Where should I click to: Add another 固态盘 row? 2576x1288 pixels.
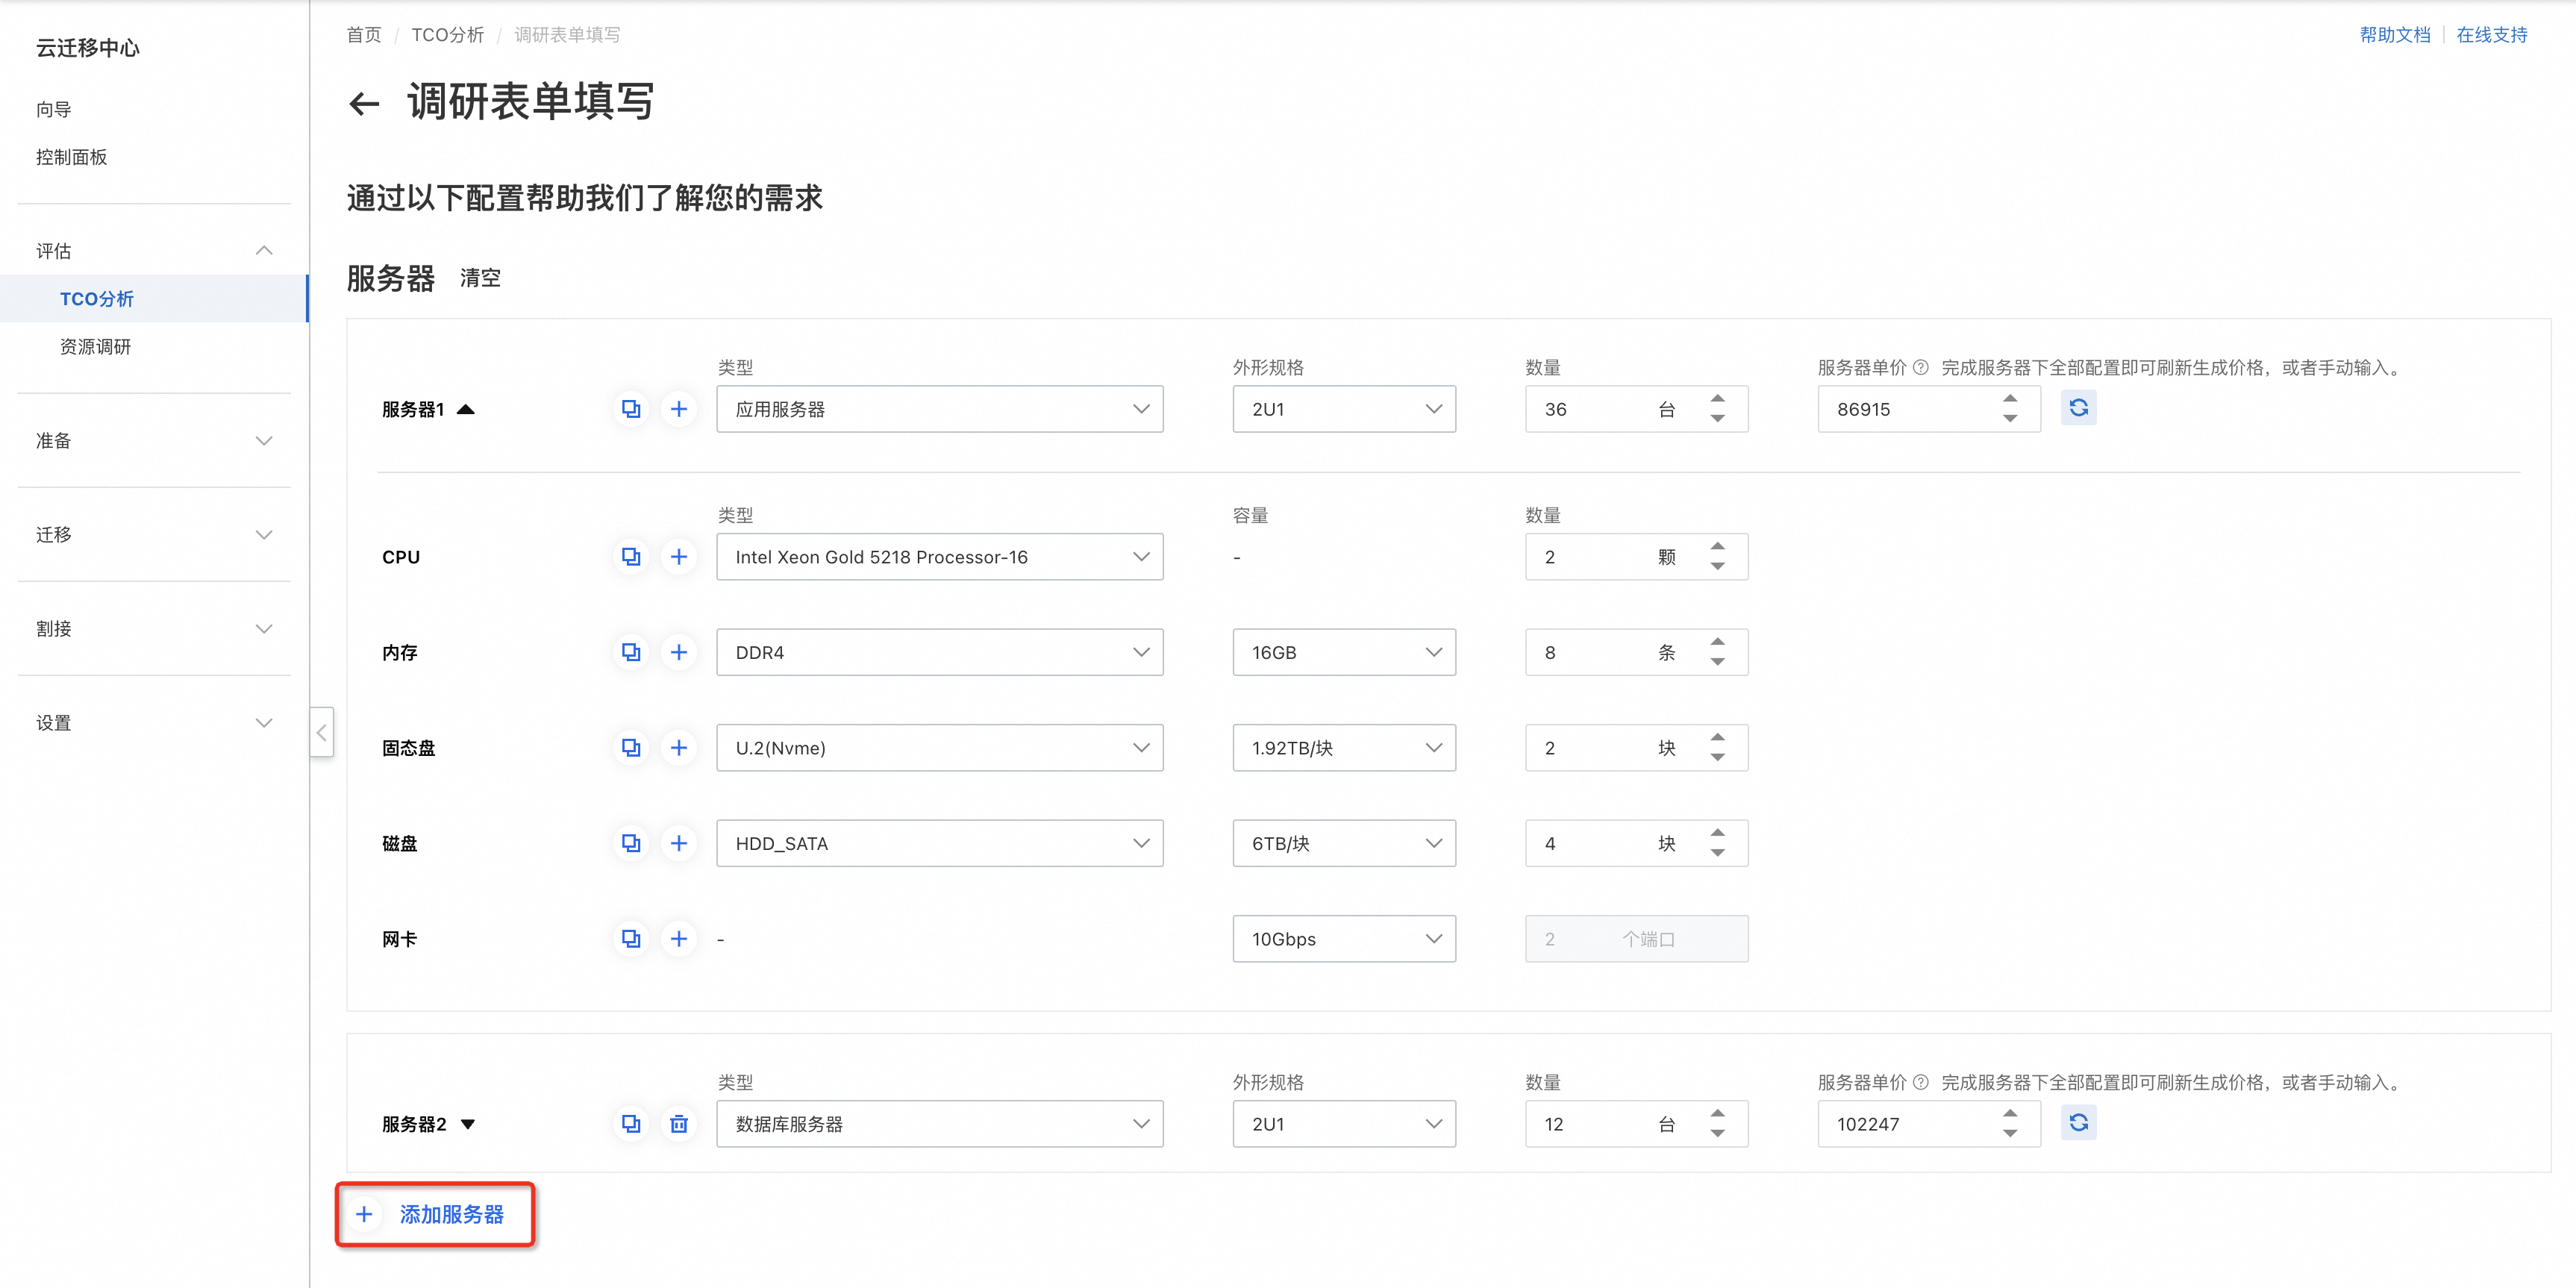(x=679, y=747)
